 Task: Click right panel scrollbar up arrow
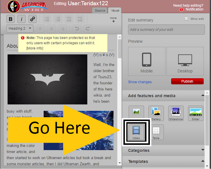tap(207, 93)
